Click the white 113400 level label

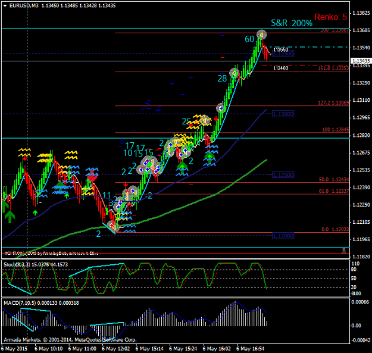[x=281, y=68]
